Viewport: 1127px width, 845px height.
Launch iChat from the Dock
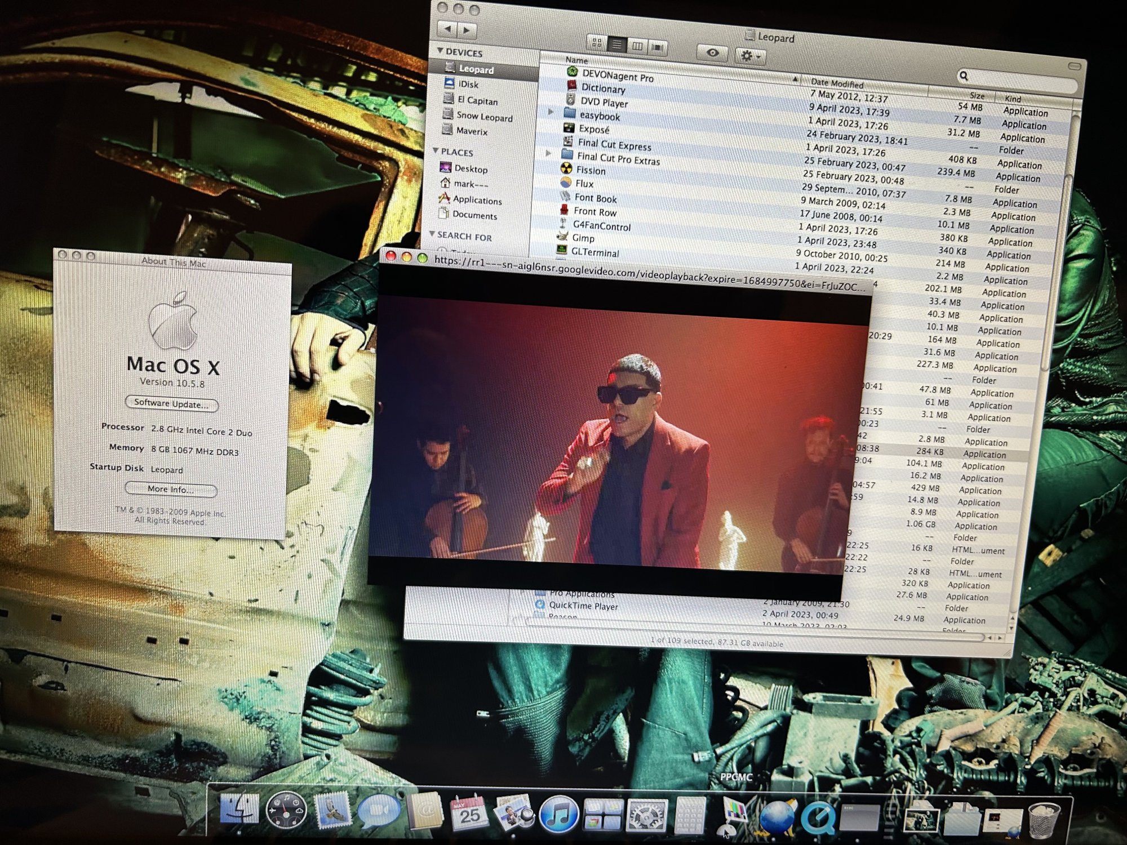click(x=379, y=813)
